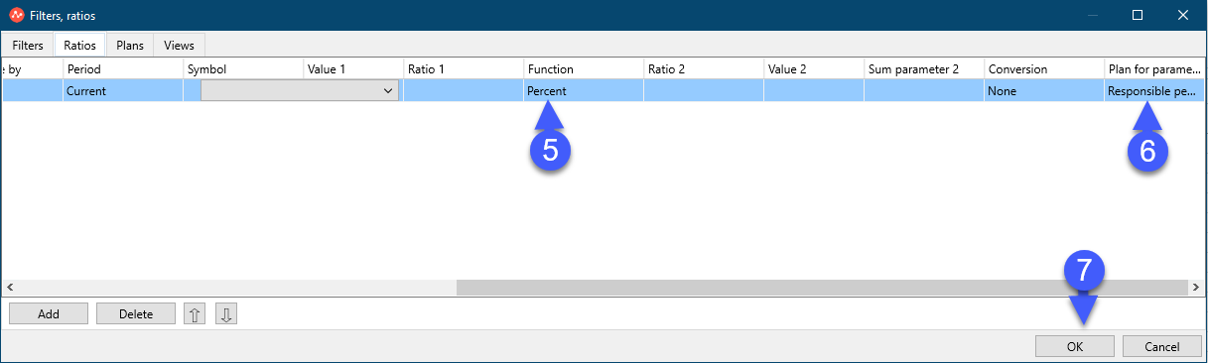Screen dimensions: 1208x363
Task: Select the None conversion cell
Action: tap(1044, 90)
